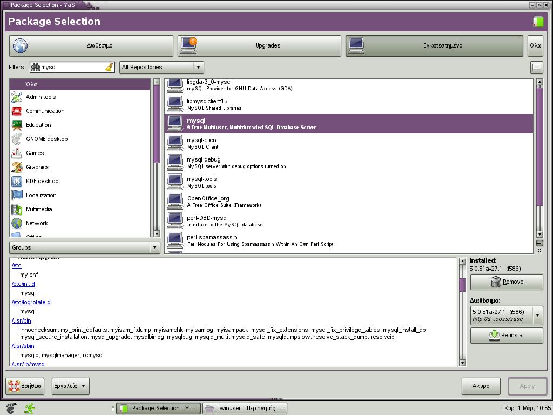Click the GNOME desktop foot icon
553x415 pixels.
[x=17, y=139]
